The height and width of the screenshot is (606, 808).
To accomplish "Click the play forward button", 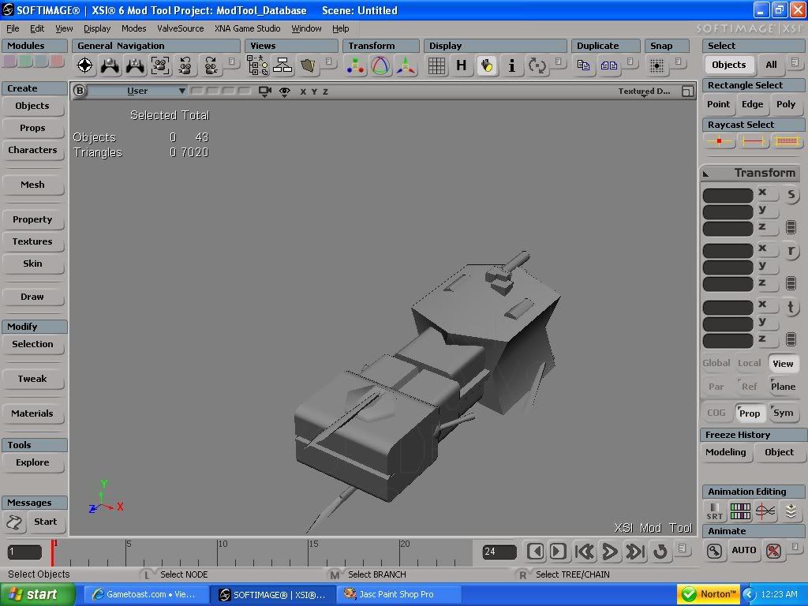I will coord(610,552).
